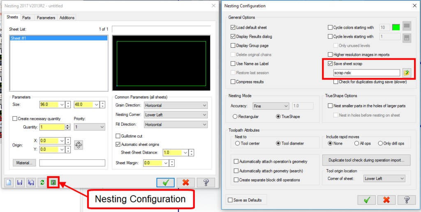This screenshot has height=212, width=421.
Task: Click the green cycle color swatch
Action: point(396,28)
